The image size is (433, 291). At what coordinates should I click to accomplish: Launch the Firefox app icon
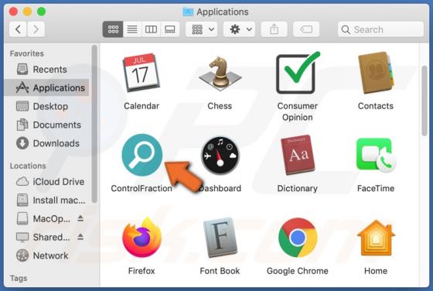(x=141, y=237)
